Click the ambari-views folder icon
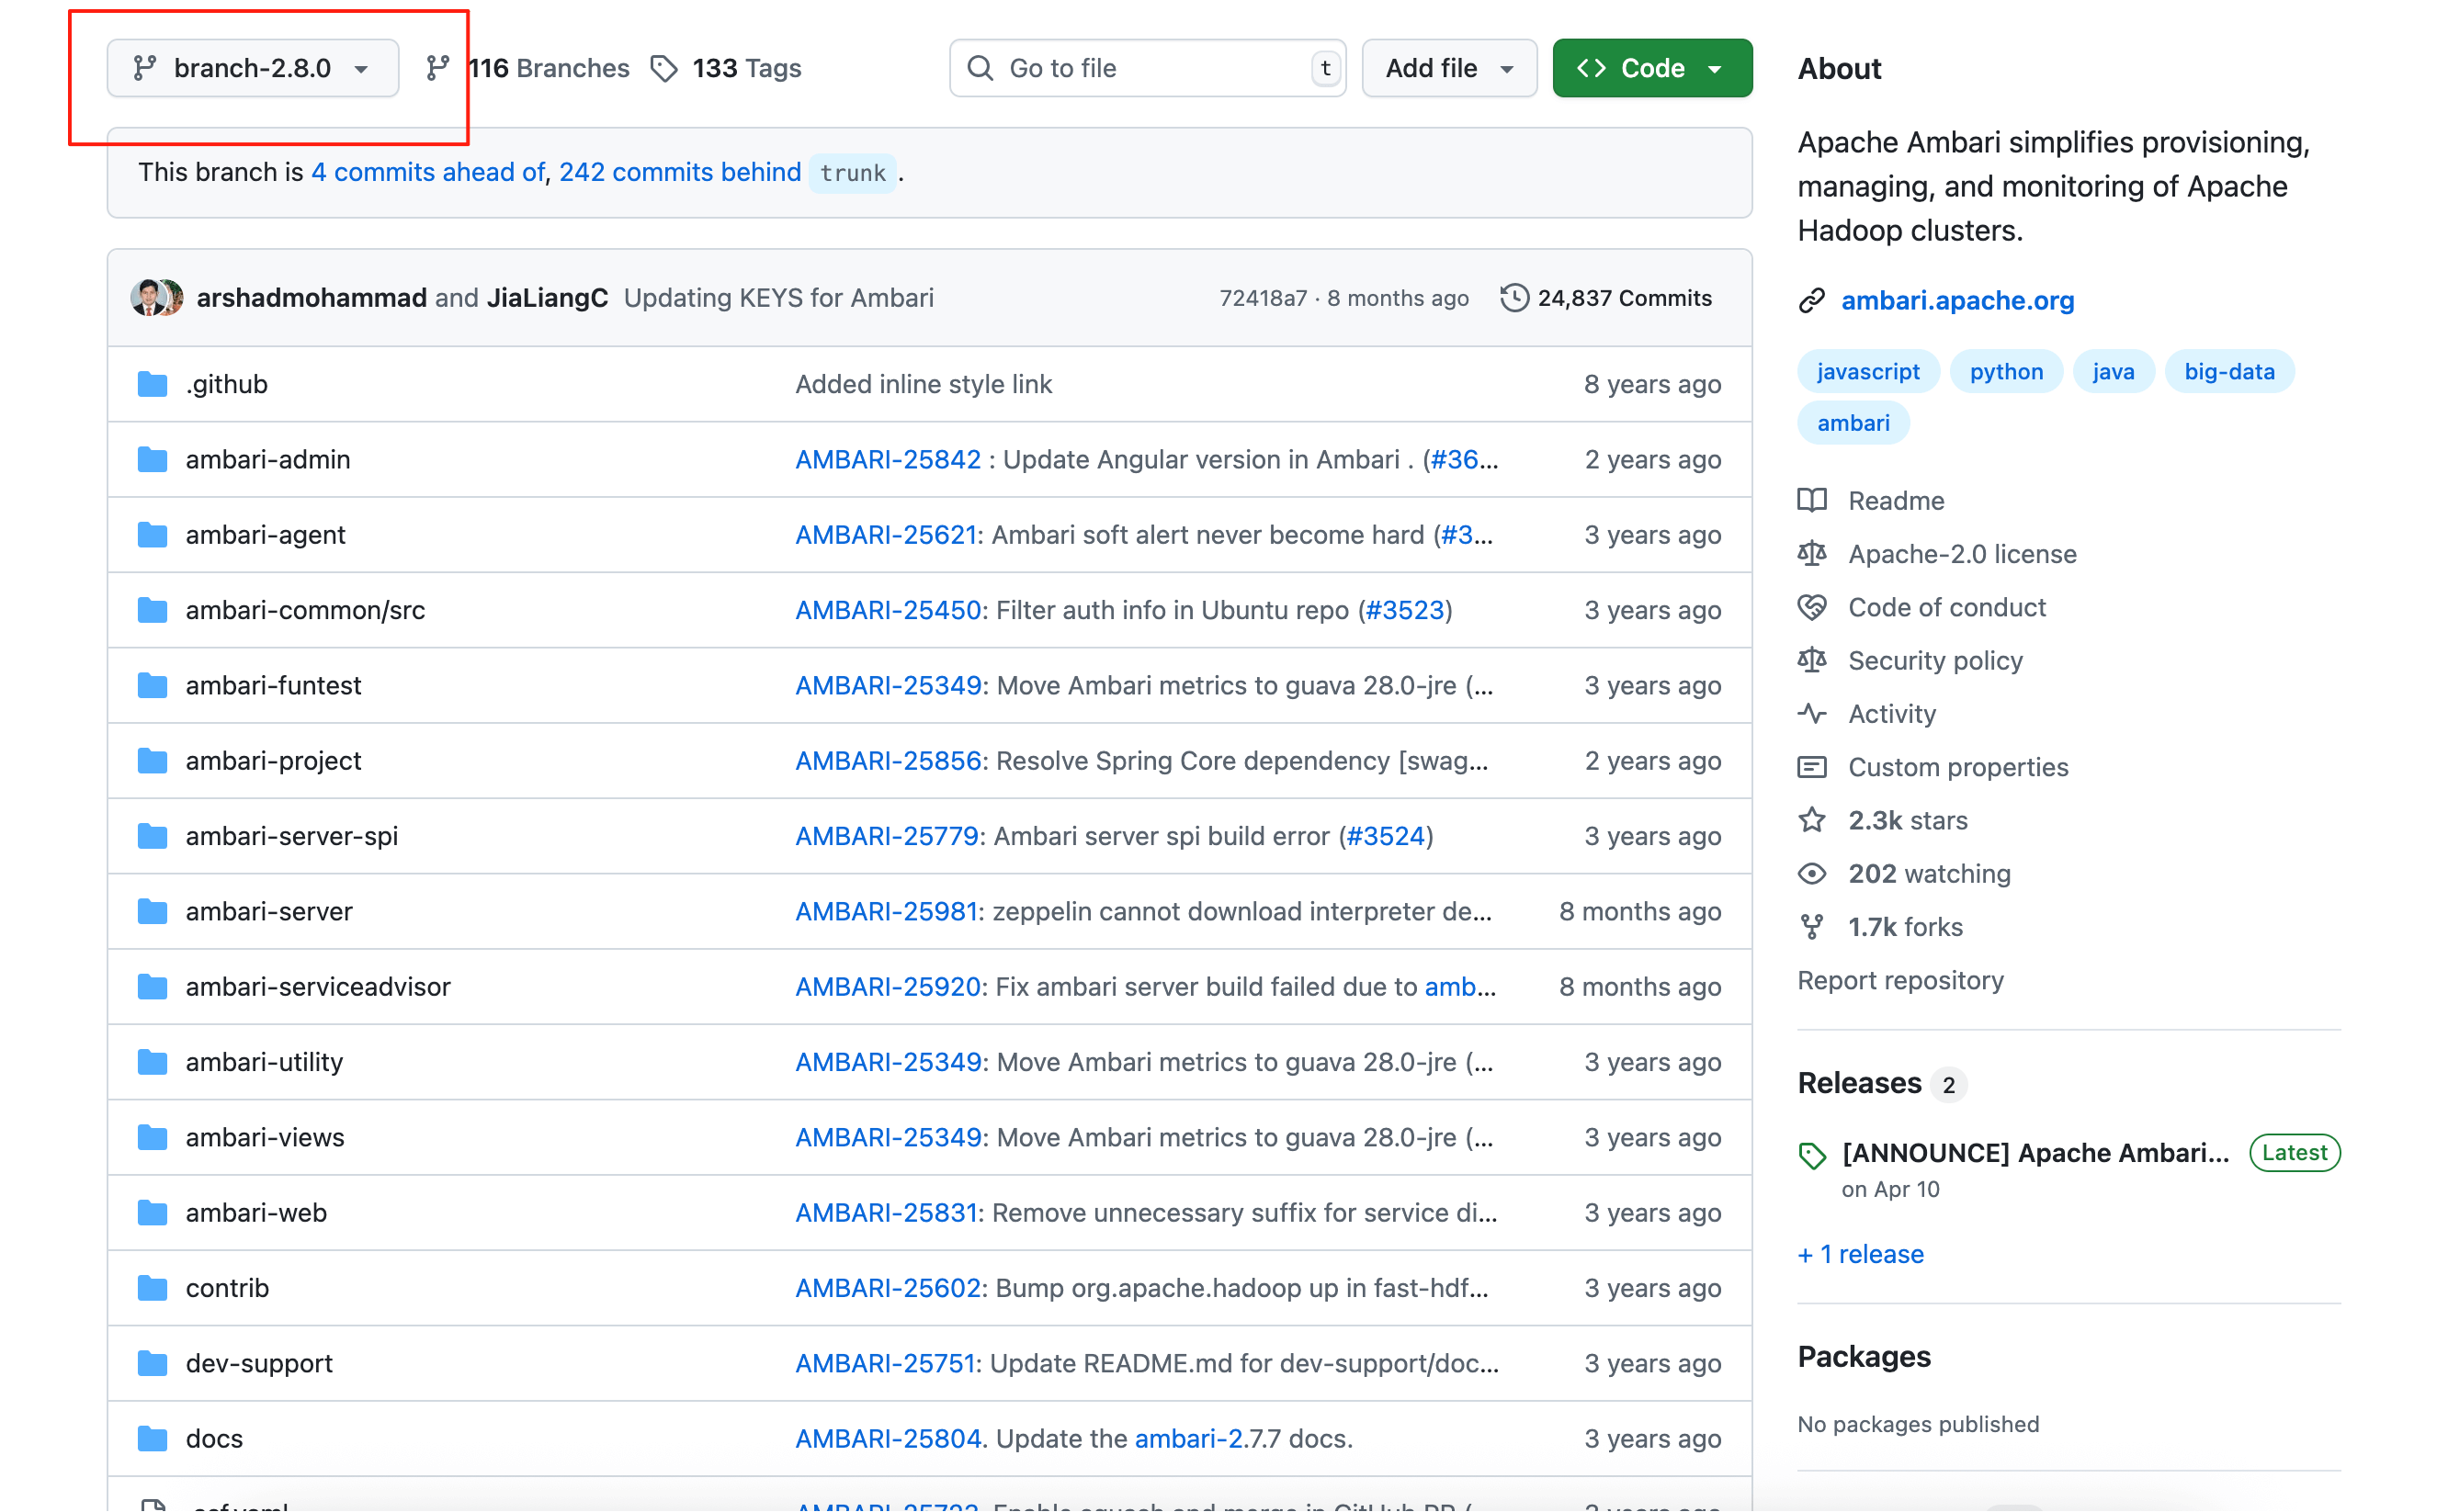Screen dimensions: 2437x1512 (152, 1137)
